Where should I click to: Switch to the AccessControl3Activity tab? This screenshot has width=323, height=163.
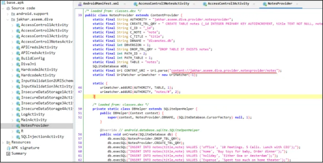click(229, 4)
